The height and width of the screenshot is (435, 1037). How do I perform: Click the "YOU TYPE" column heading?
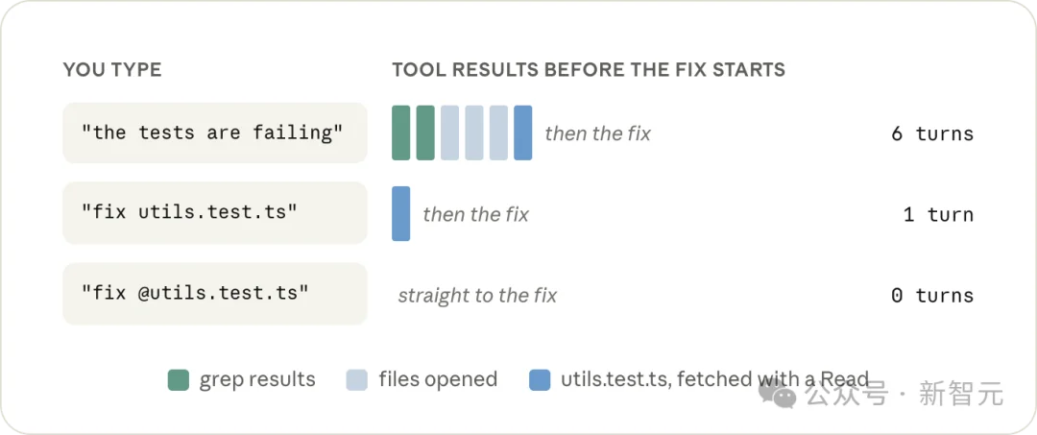coord(112,69)
